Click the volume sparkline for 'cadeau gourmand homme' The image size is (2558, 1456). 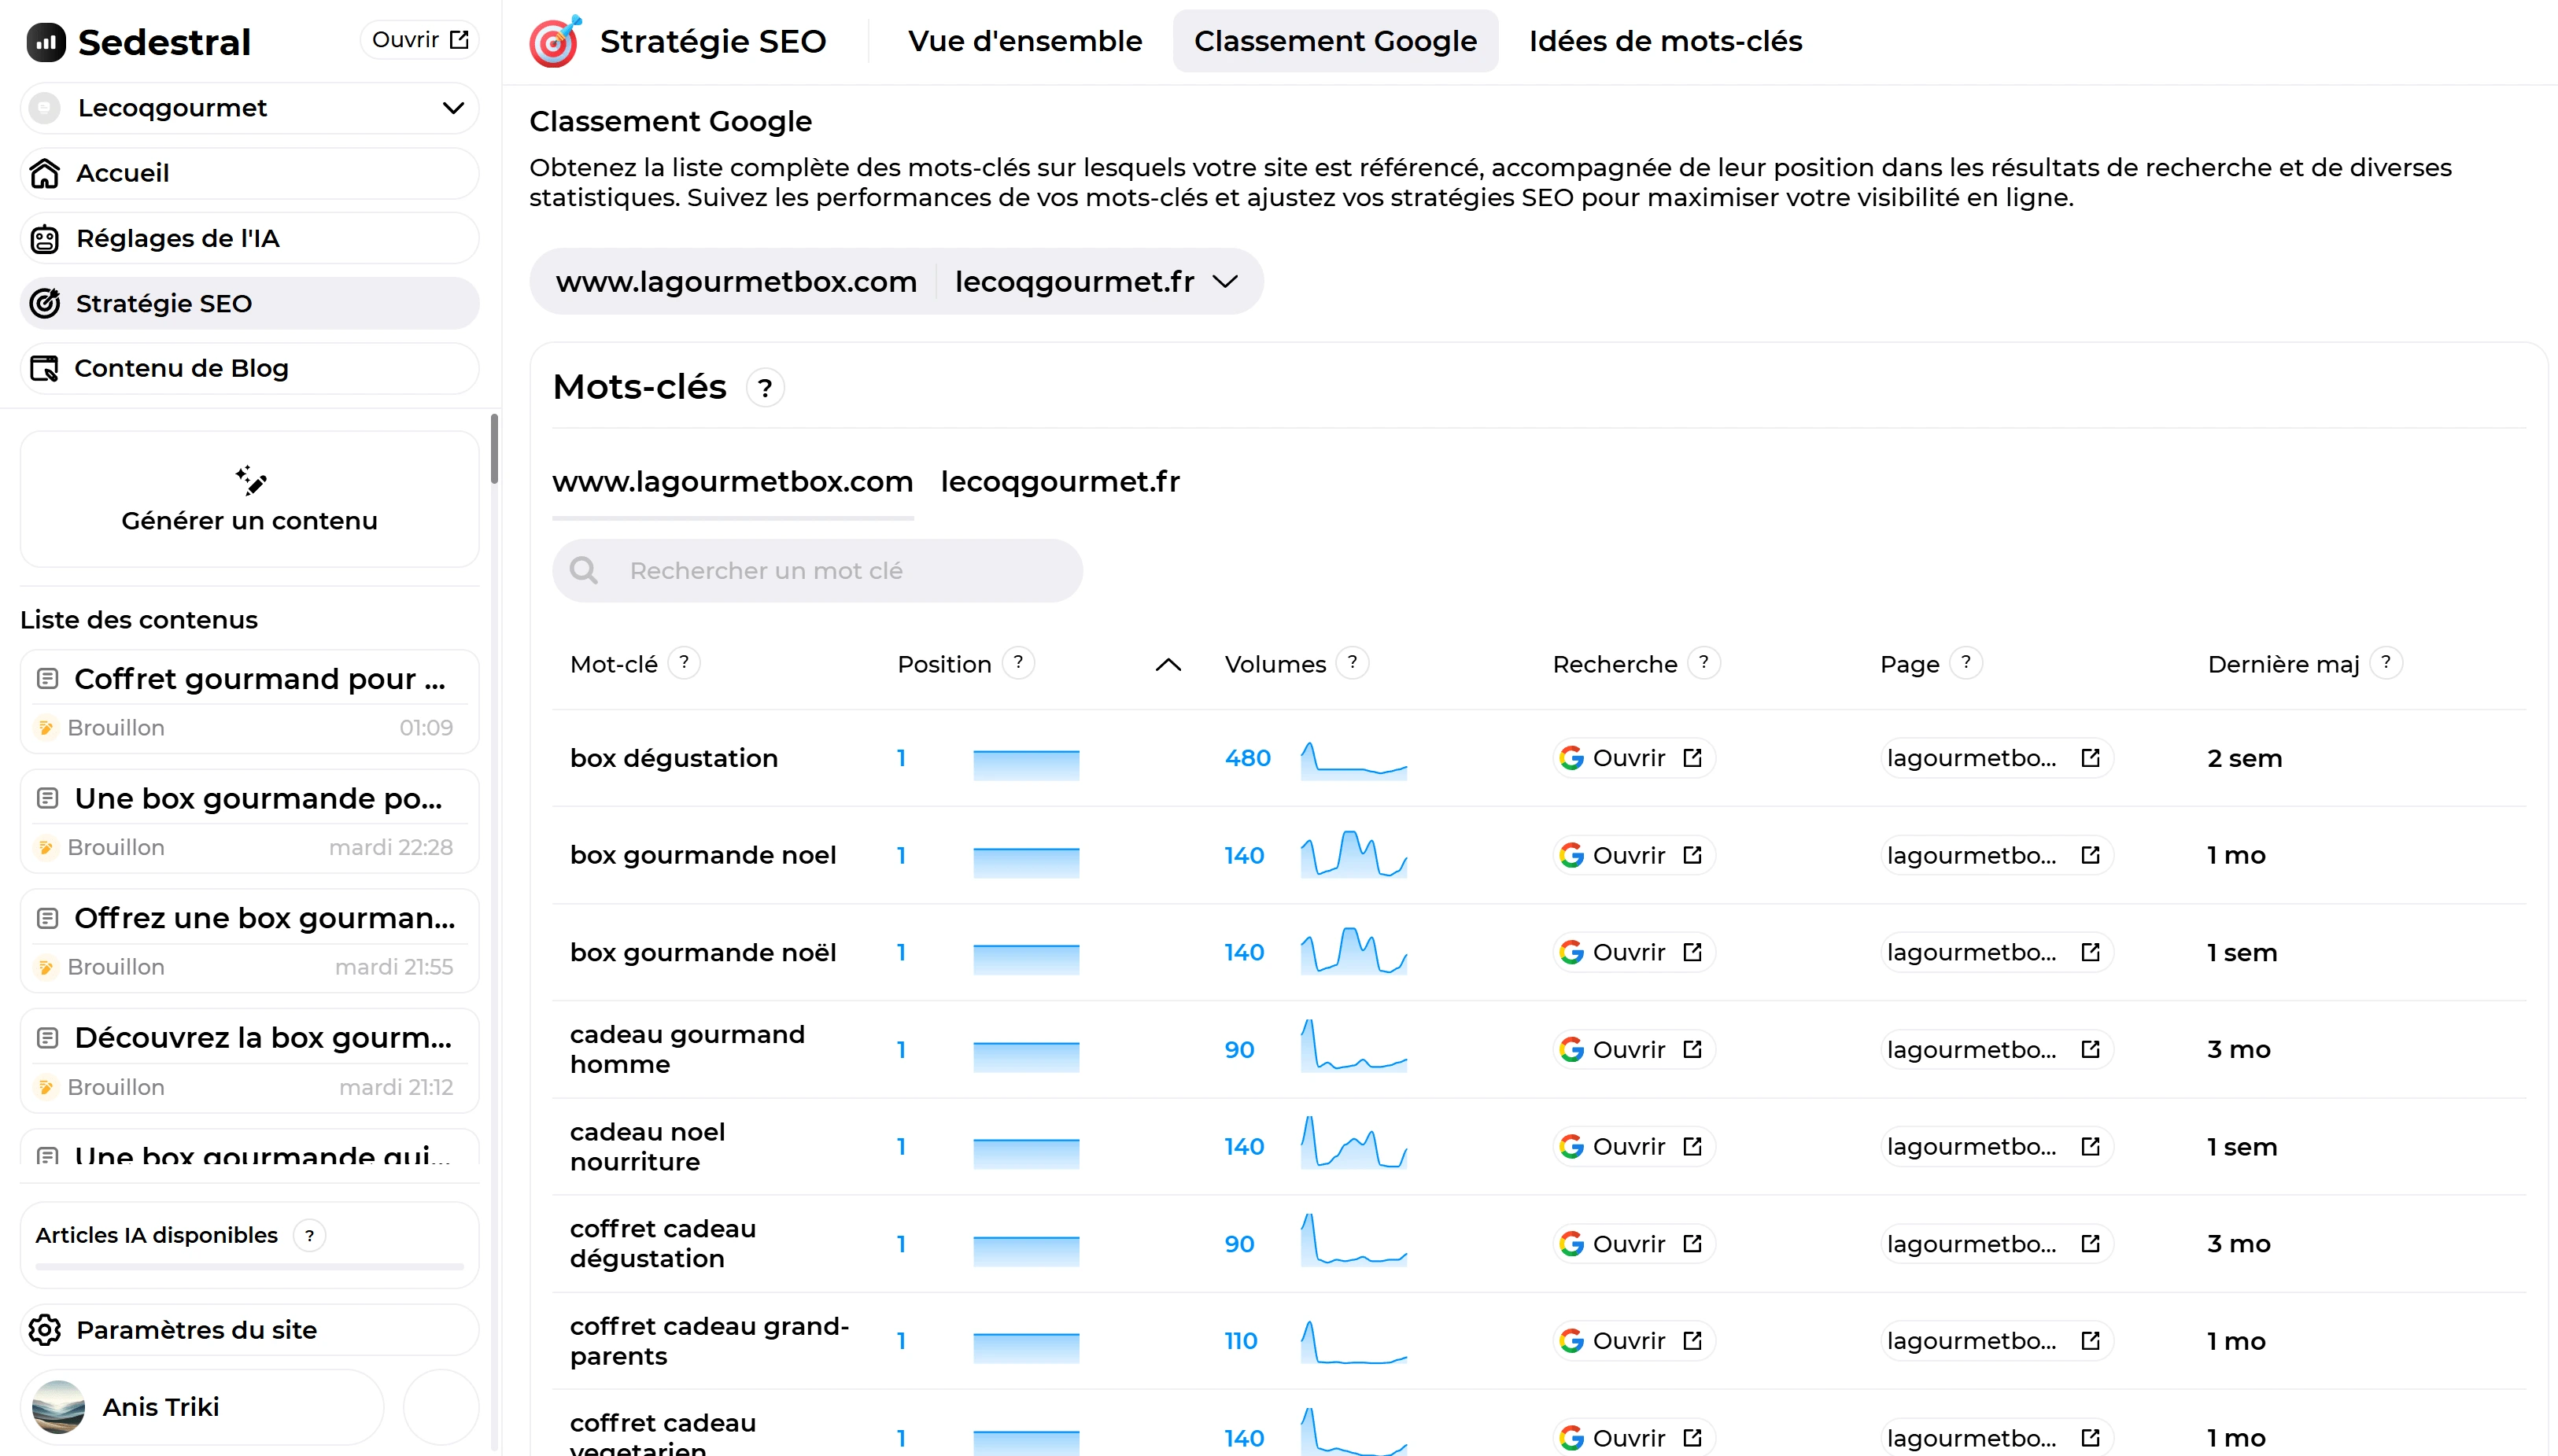(x=1354, y=1046)
